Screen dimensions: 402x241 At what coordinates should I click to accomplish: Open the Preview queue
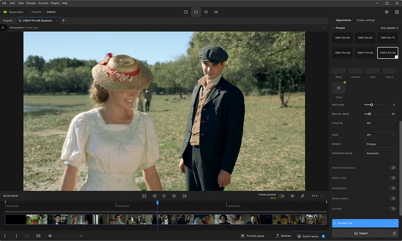[x=253, y=236]
